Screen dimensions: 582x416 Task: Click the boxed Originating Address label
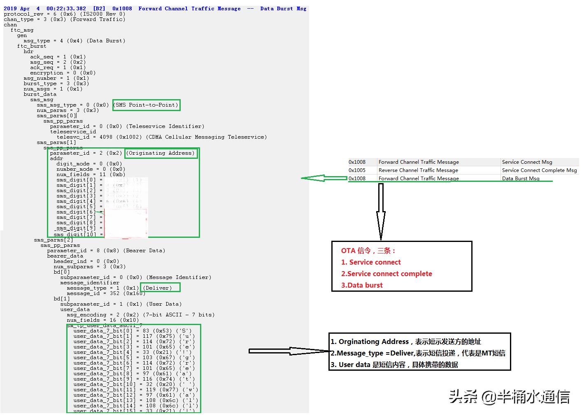click(x=161, y=153)
